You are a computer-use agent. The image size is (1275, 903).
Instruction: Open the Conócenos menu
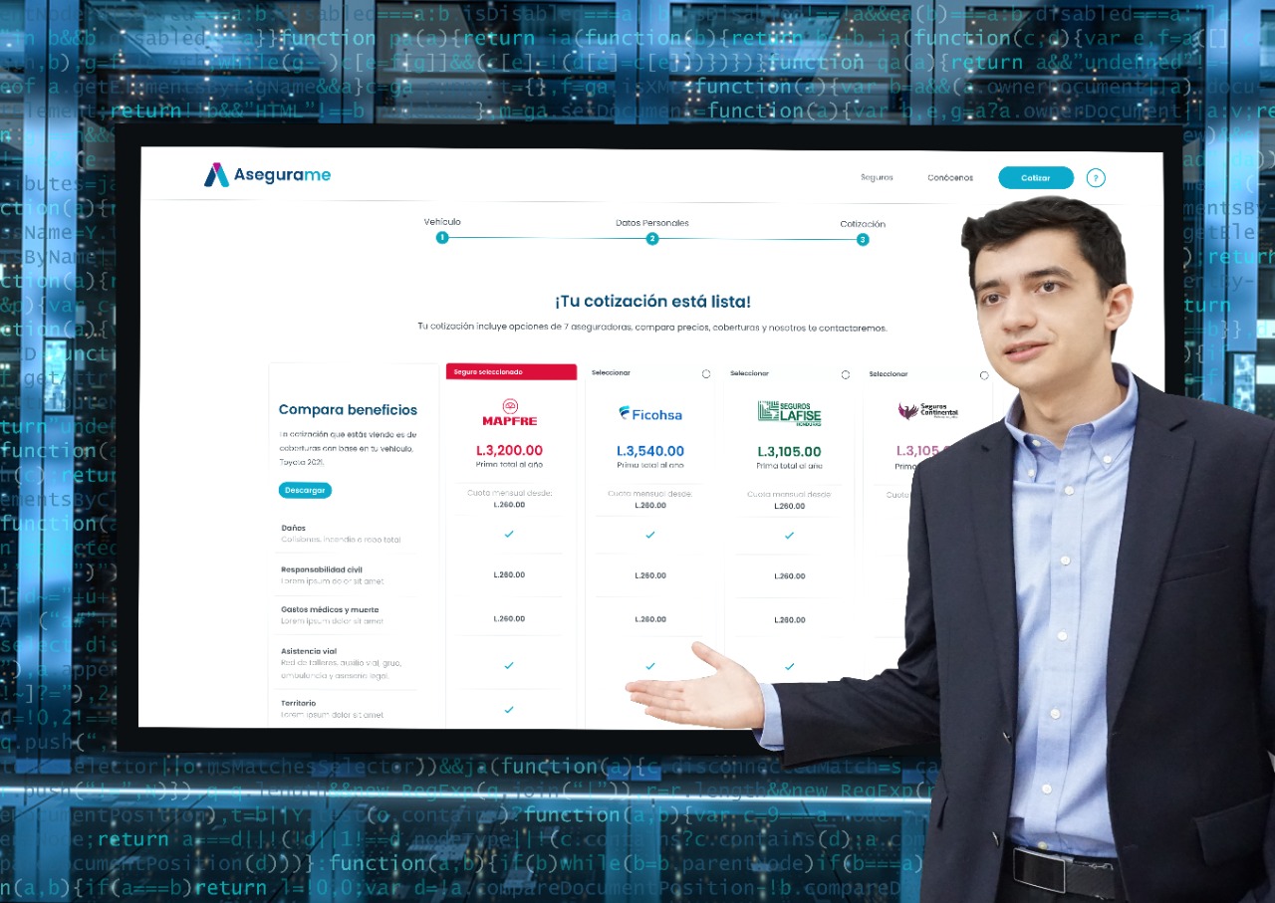[x=949, y=177]
